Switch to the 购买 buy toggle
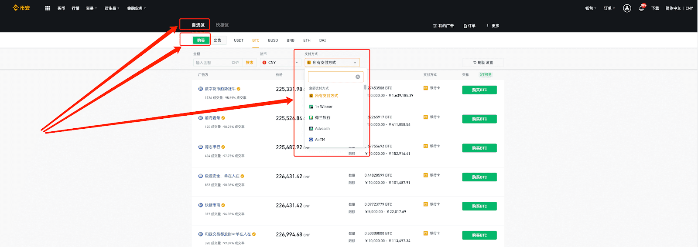This screenshot has width=698, height=247. point(201,40)
